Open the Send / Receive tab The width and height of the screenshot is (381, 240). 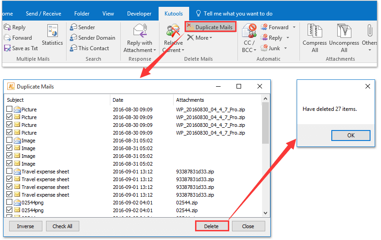coord(43,14)
